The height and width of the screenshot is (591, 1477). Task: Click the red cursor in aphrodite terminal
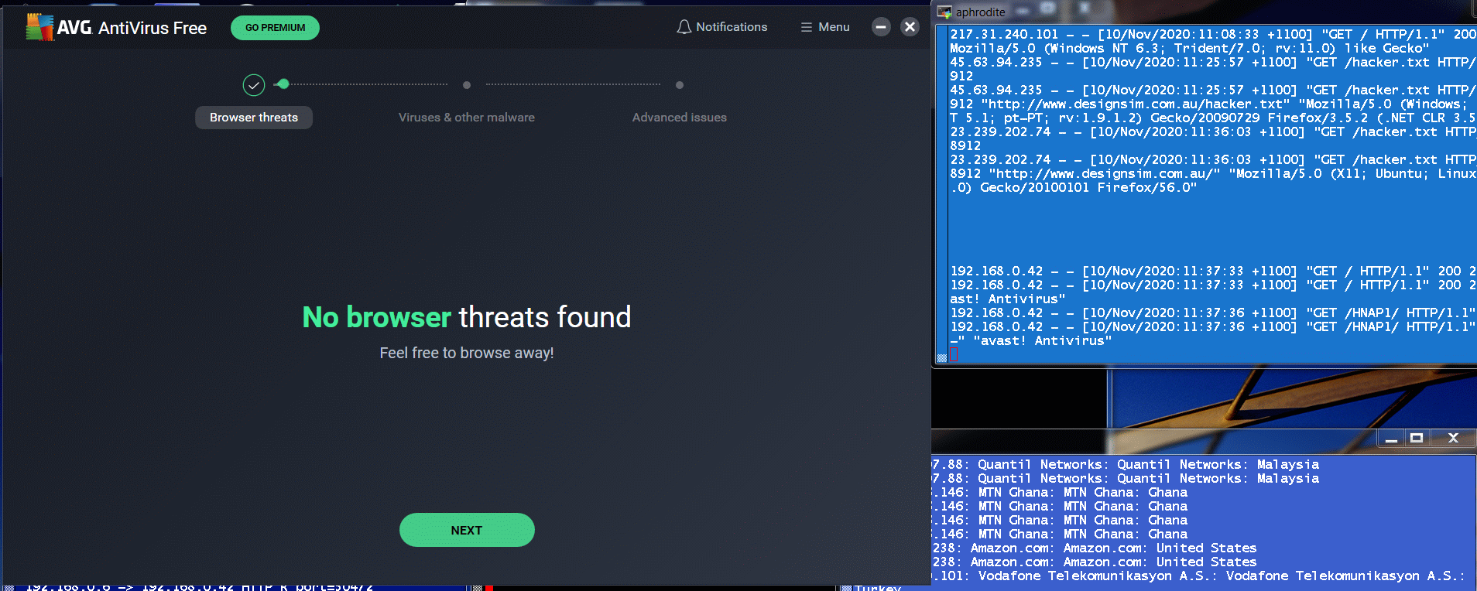(x=954, y=355)
